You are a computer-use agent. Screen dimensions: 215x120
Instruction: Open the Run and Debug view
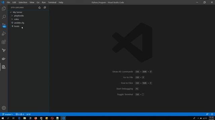(x=4, y=34)
